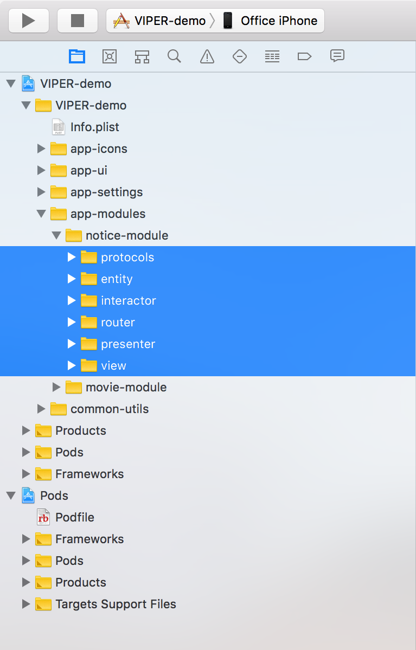Expand the movie-module folder
416x650 pixels.
pyautogui.click(x=56, y=387)
